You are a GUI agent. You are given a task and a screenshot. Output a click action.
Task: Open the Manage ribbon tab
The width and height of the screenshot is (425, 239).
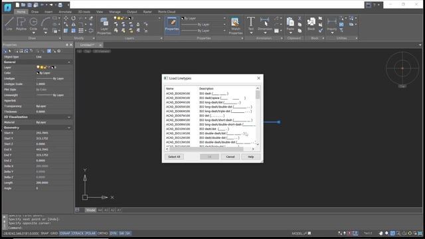coord(115,12)
